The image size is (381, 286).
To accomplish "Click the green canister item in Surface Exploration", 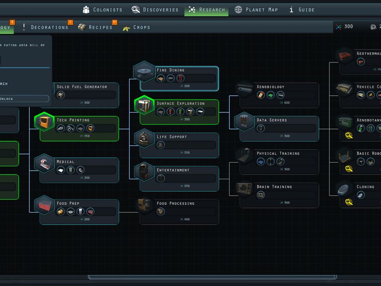I will 180,112.
